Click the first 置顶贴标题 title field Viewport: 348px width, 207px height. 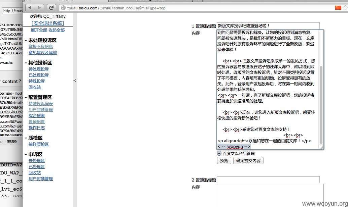pyautogui.click(x=268, y=25)
